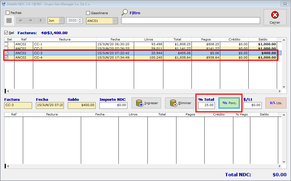The height and width of the screenshot is (181, 291).
Task: Click the Cerrar red X button
Action: click(275, 17)
